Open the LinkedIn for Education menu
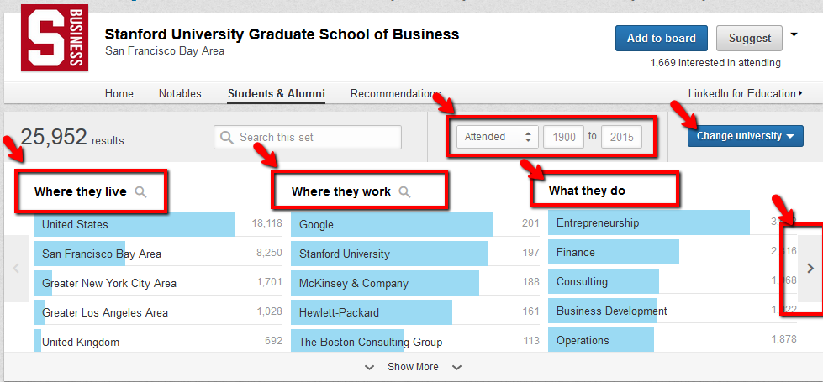823x382 pixels. pos(746,94)
